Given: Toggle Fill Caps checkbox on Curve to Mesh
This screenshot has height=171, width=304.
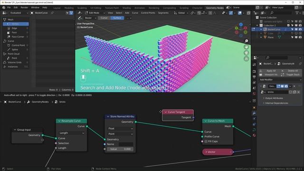Looking at the screenshot, I should pyautogui.click(x=206, y=142).
